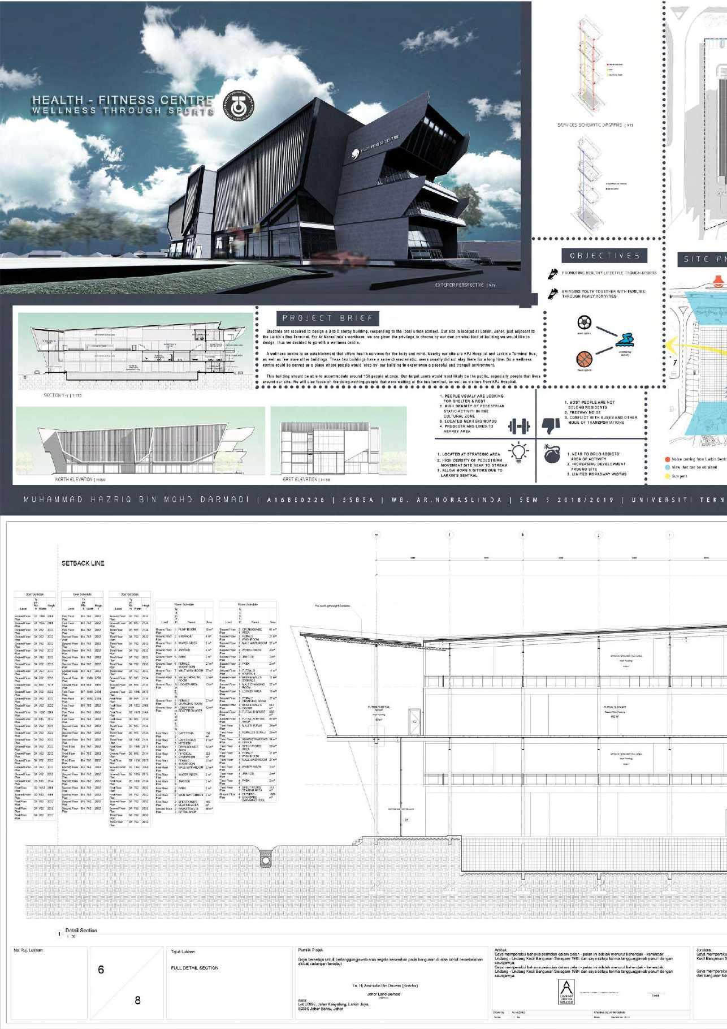Open the Section Y-y drawing
Viewport: 727px width, 1029px height.
click(x=136, y=351)
